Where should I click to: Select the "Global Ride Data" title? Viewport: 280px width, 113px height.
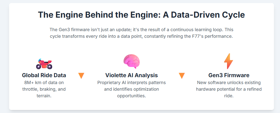[44, 75]
